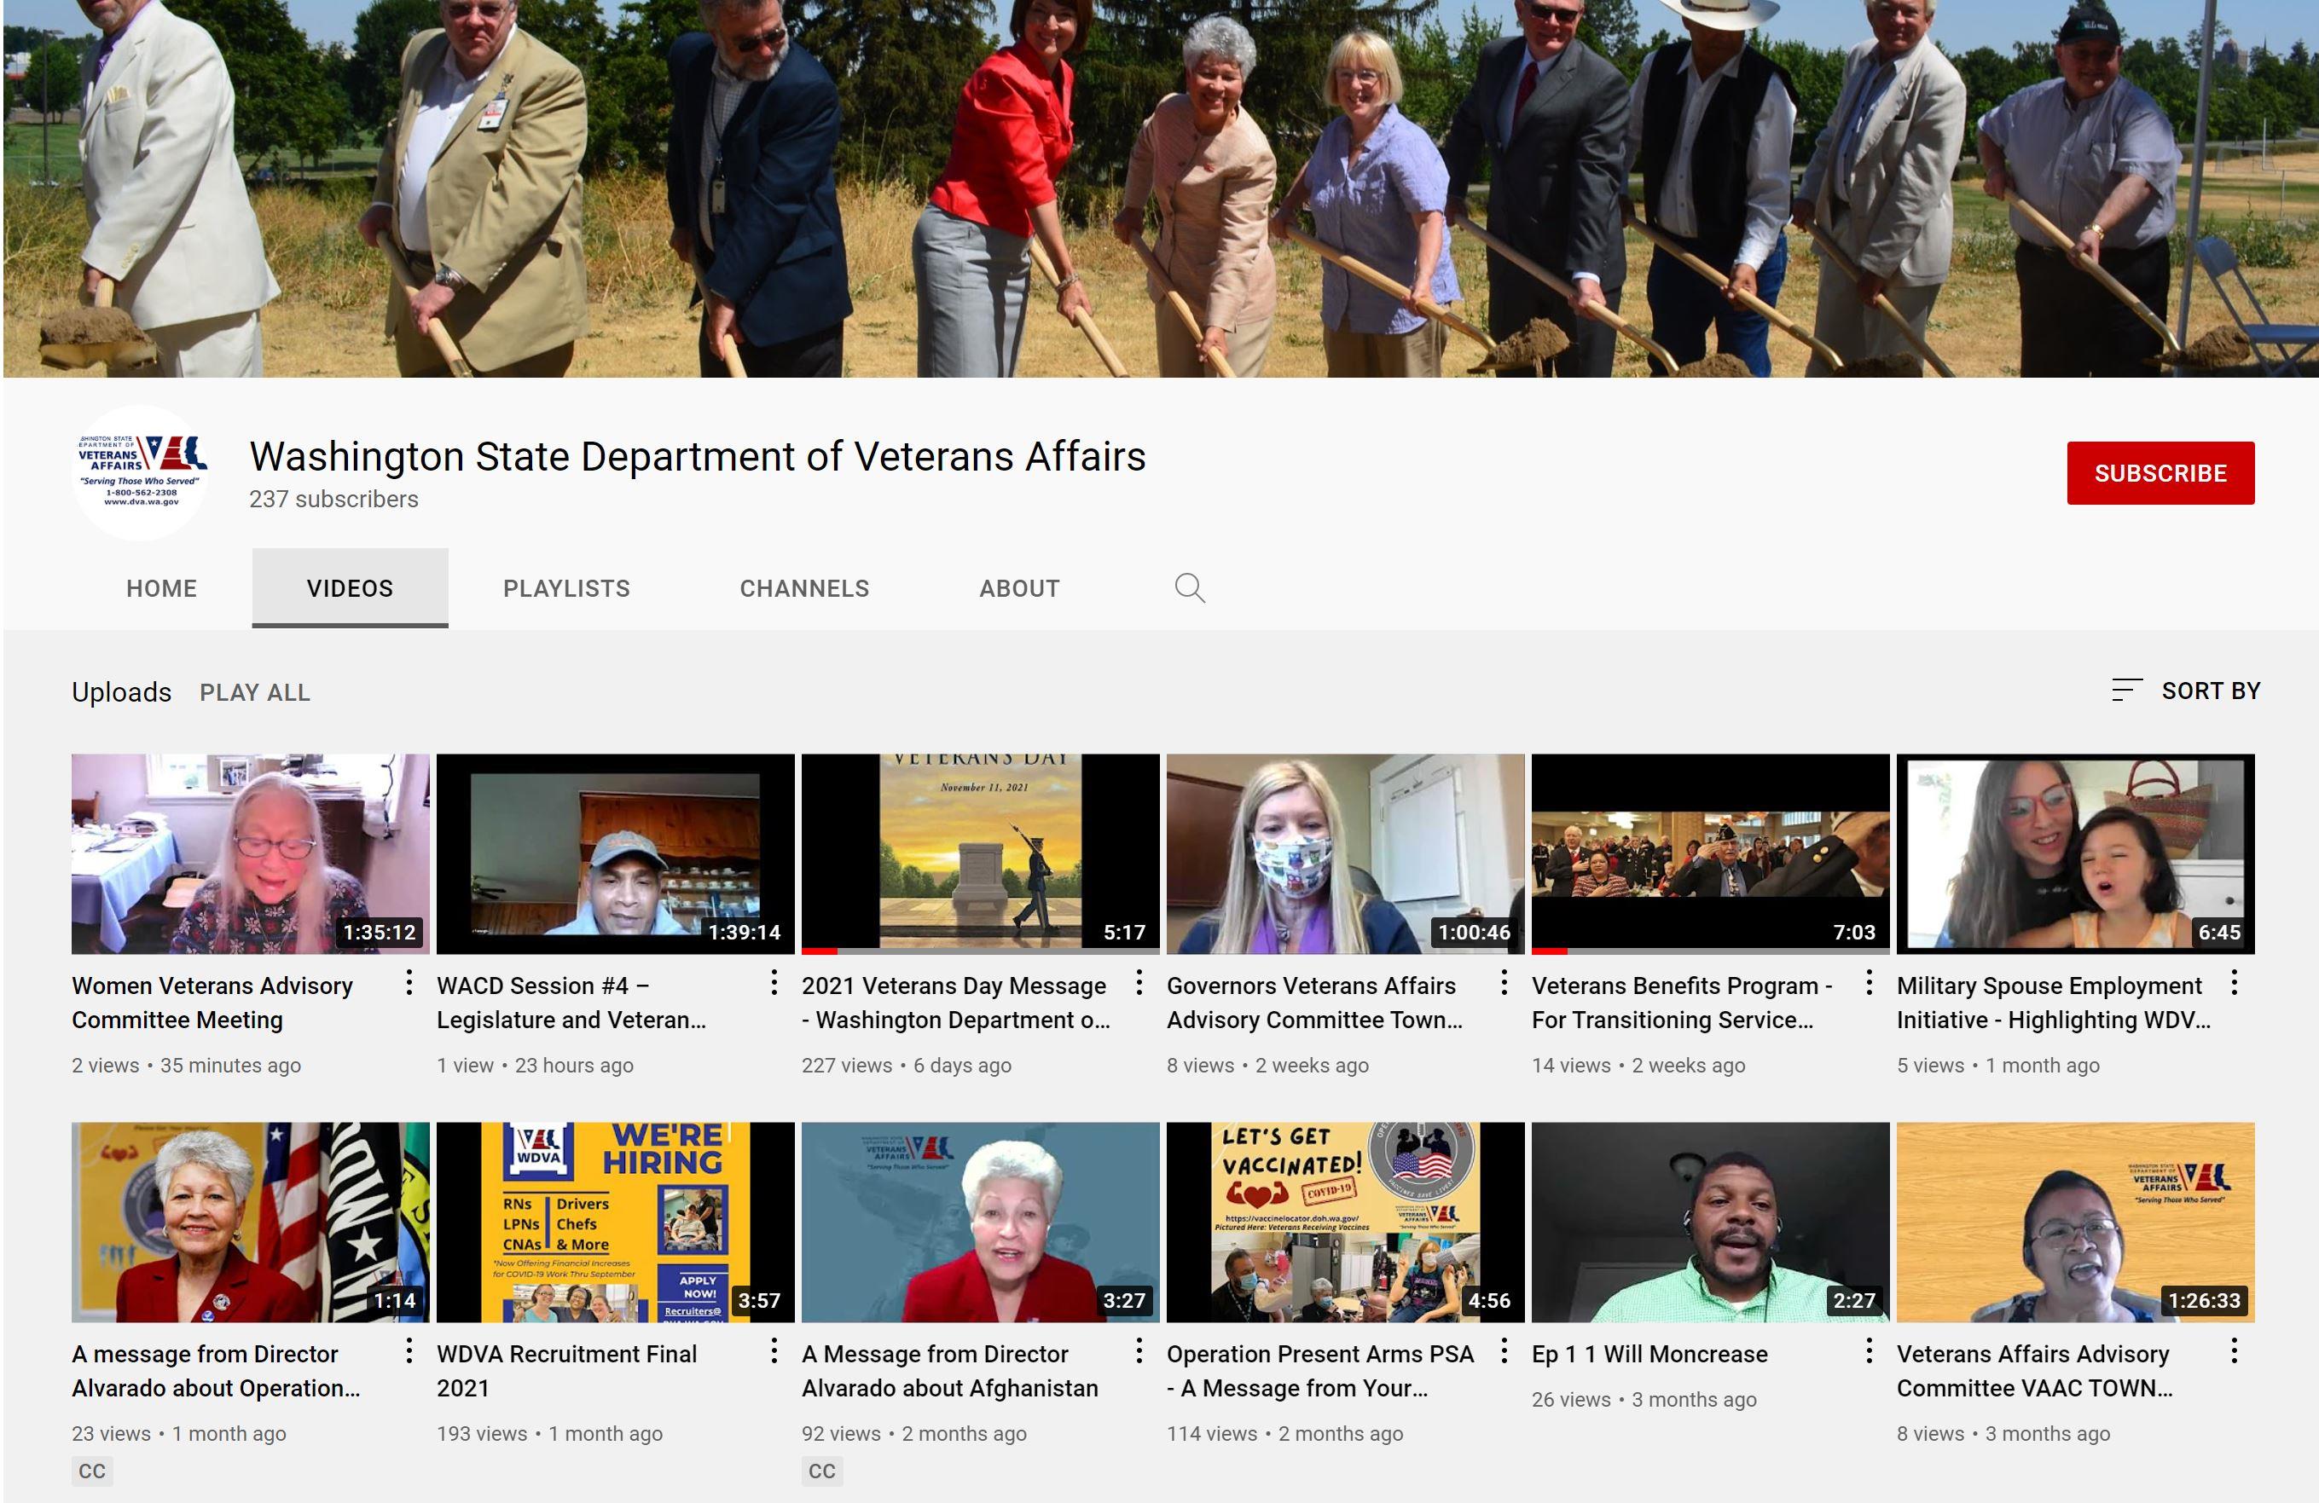Click the groundbreaking ceremony banner image
The width and height of the screenshot is (2319, 1503).
[1160, 188]
